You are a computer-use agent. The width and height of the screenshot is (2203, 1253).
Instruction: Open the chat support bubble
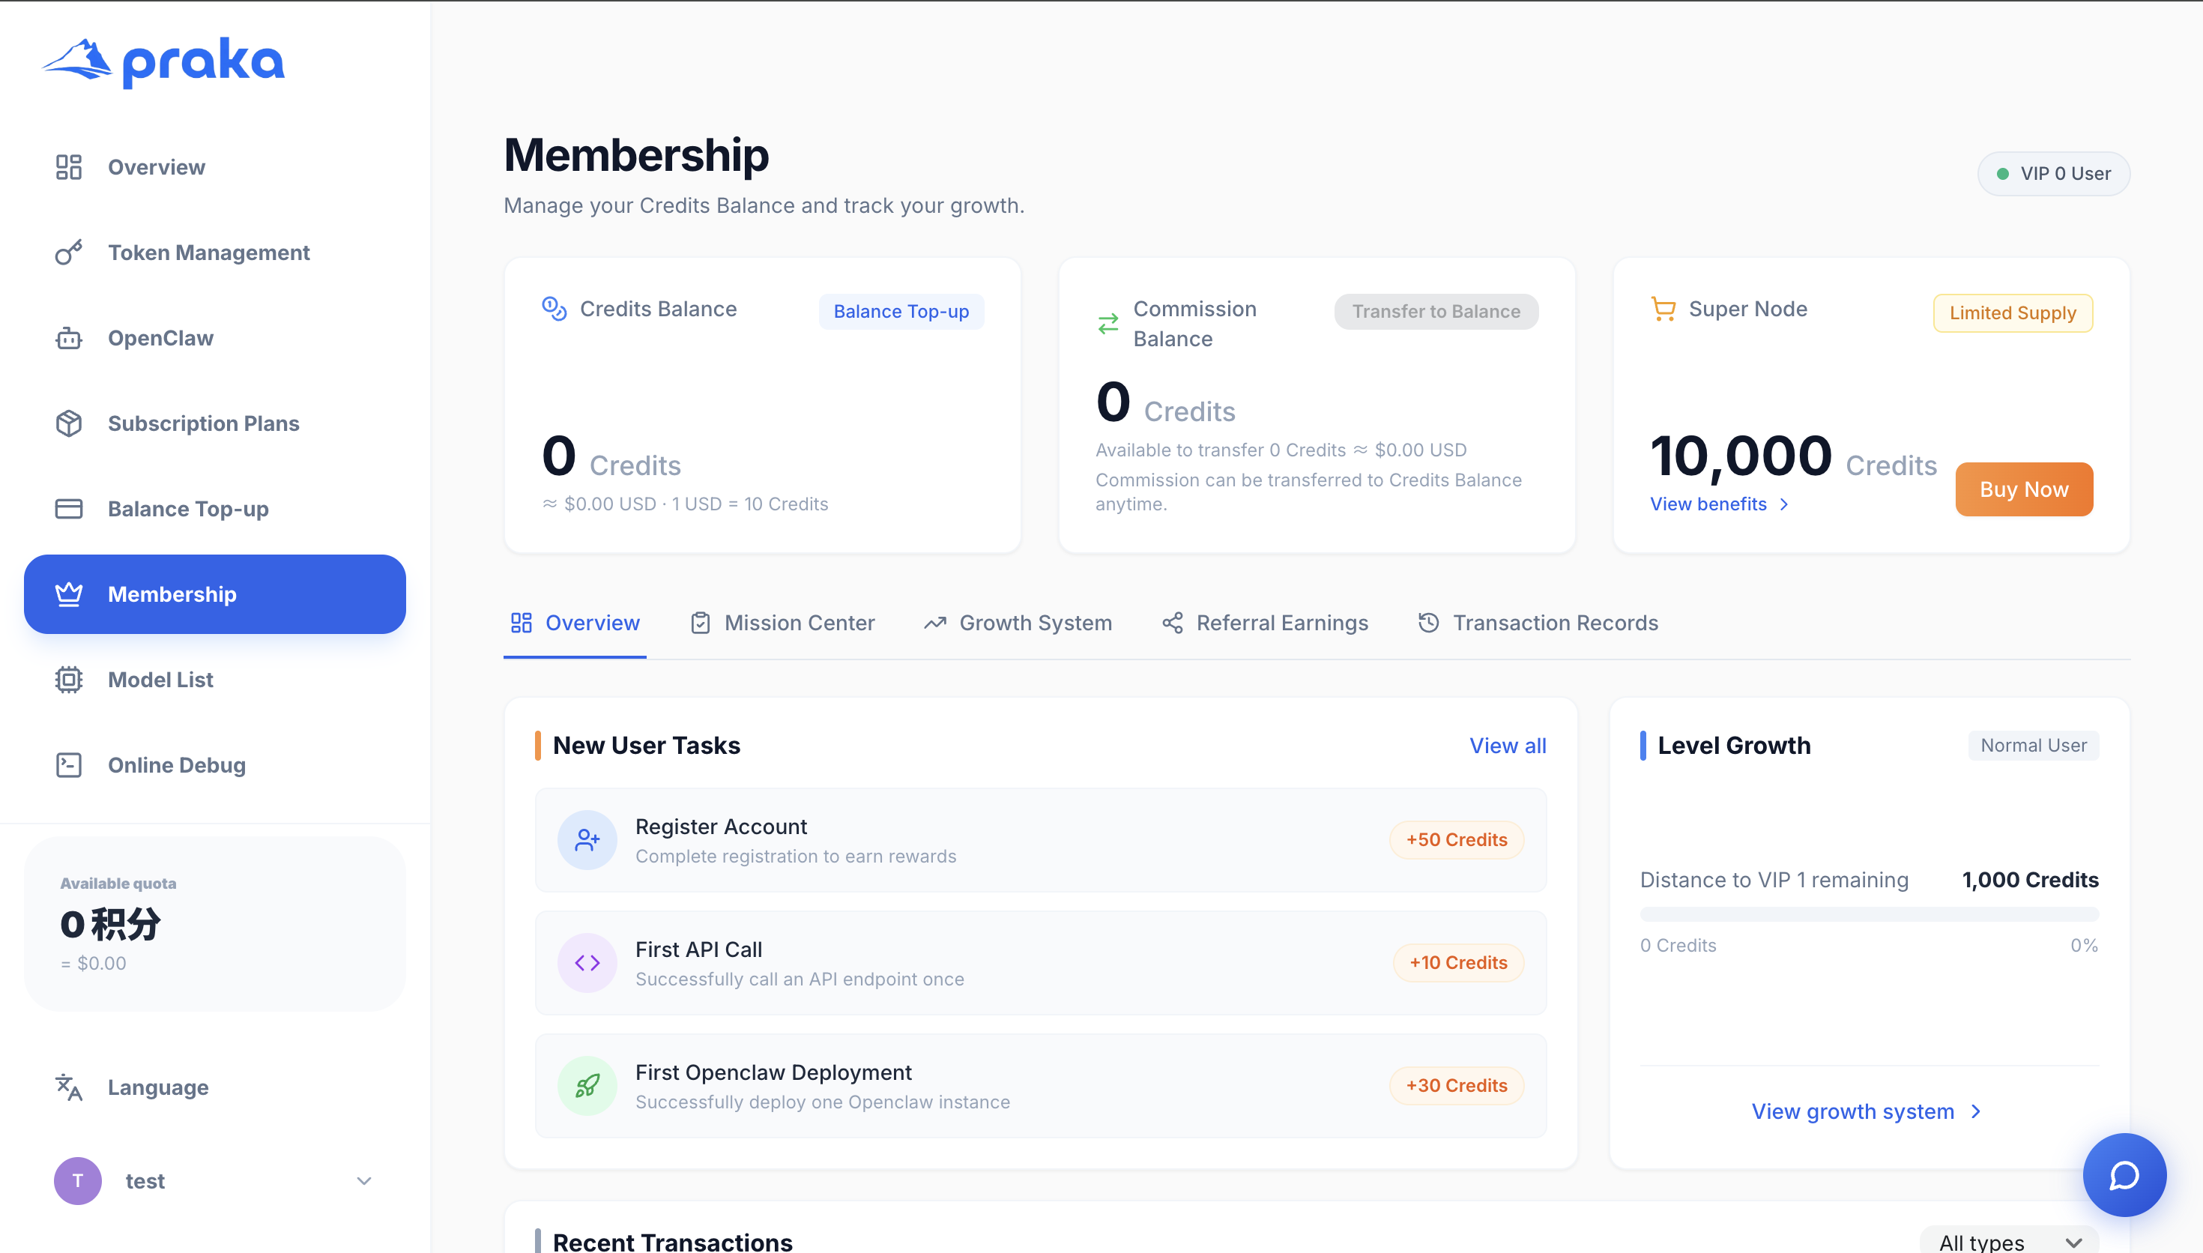pos(2124,1175)
